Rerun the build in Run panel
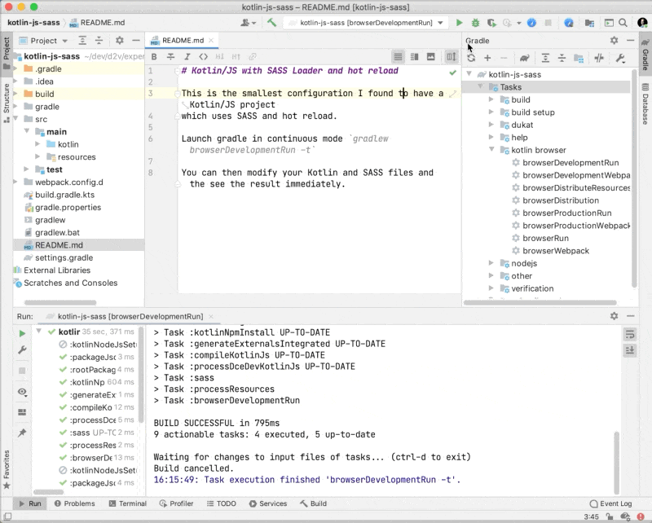This screenshot has height=523, width=652. [22, 333]
